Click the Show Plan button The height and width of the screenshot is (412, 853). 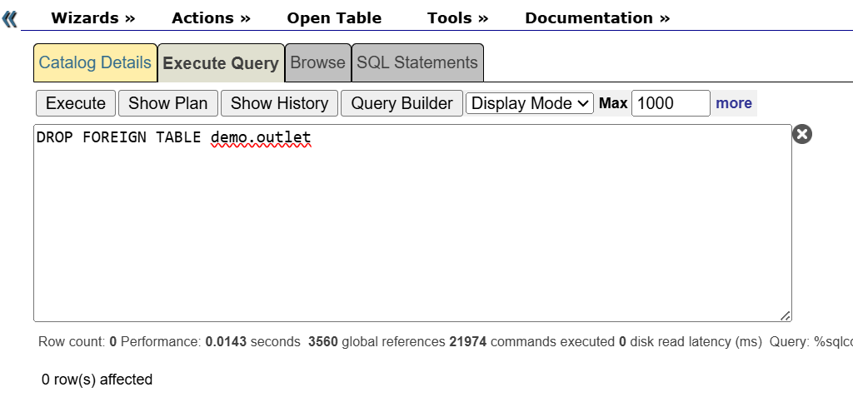click(167, 103)
